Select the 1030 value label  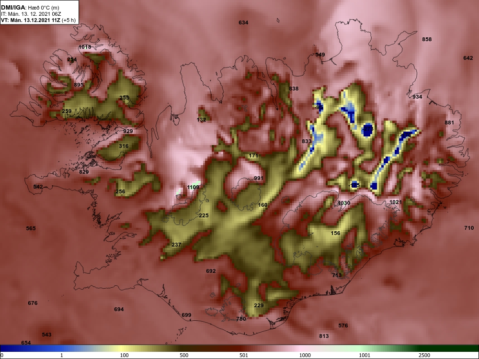coord(344,203)
